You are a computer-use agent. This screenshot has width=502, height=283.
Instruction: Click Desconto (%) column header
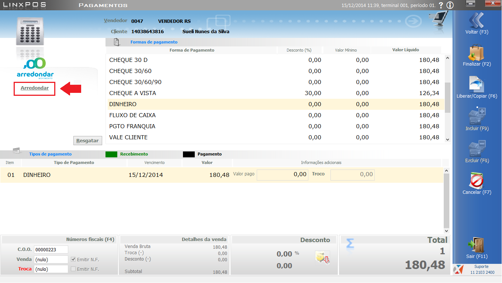point(299,50)
